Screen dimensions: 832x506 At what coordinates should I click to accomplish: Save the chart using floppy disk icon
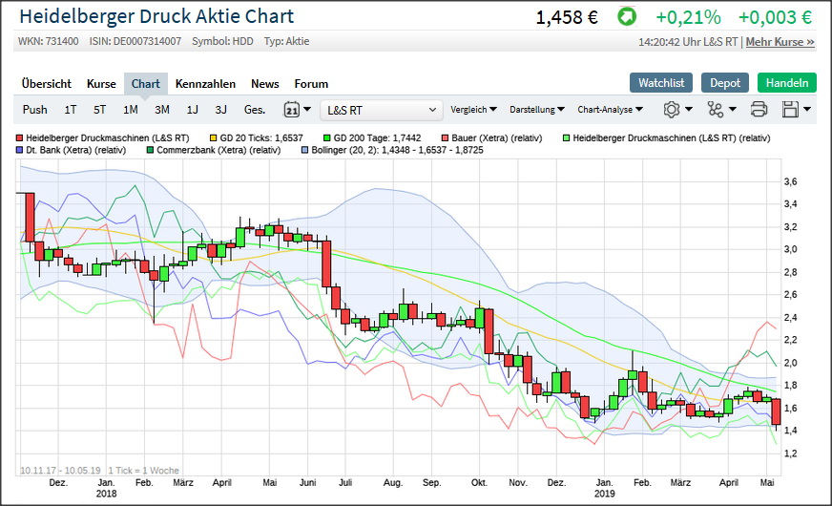(x=790, y=110)
